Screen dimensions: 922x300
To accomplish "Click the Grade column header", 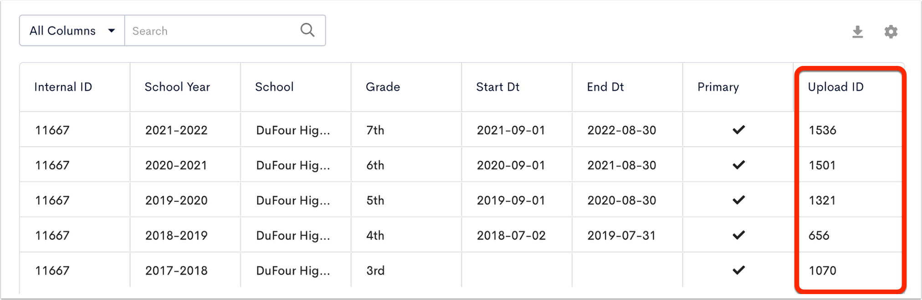I will [x=383, y=87].
